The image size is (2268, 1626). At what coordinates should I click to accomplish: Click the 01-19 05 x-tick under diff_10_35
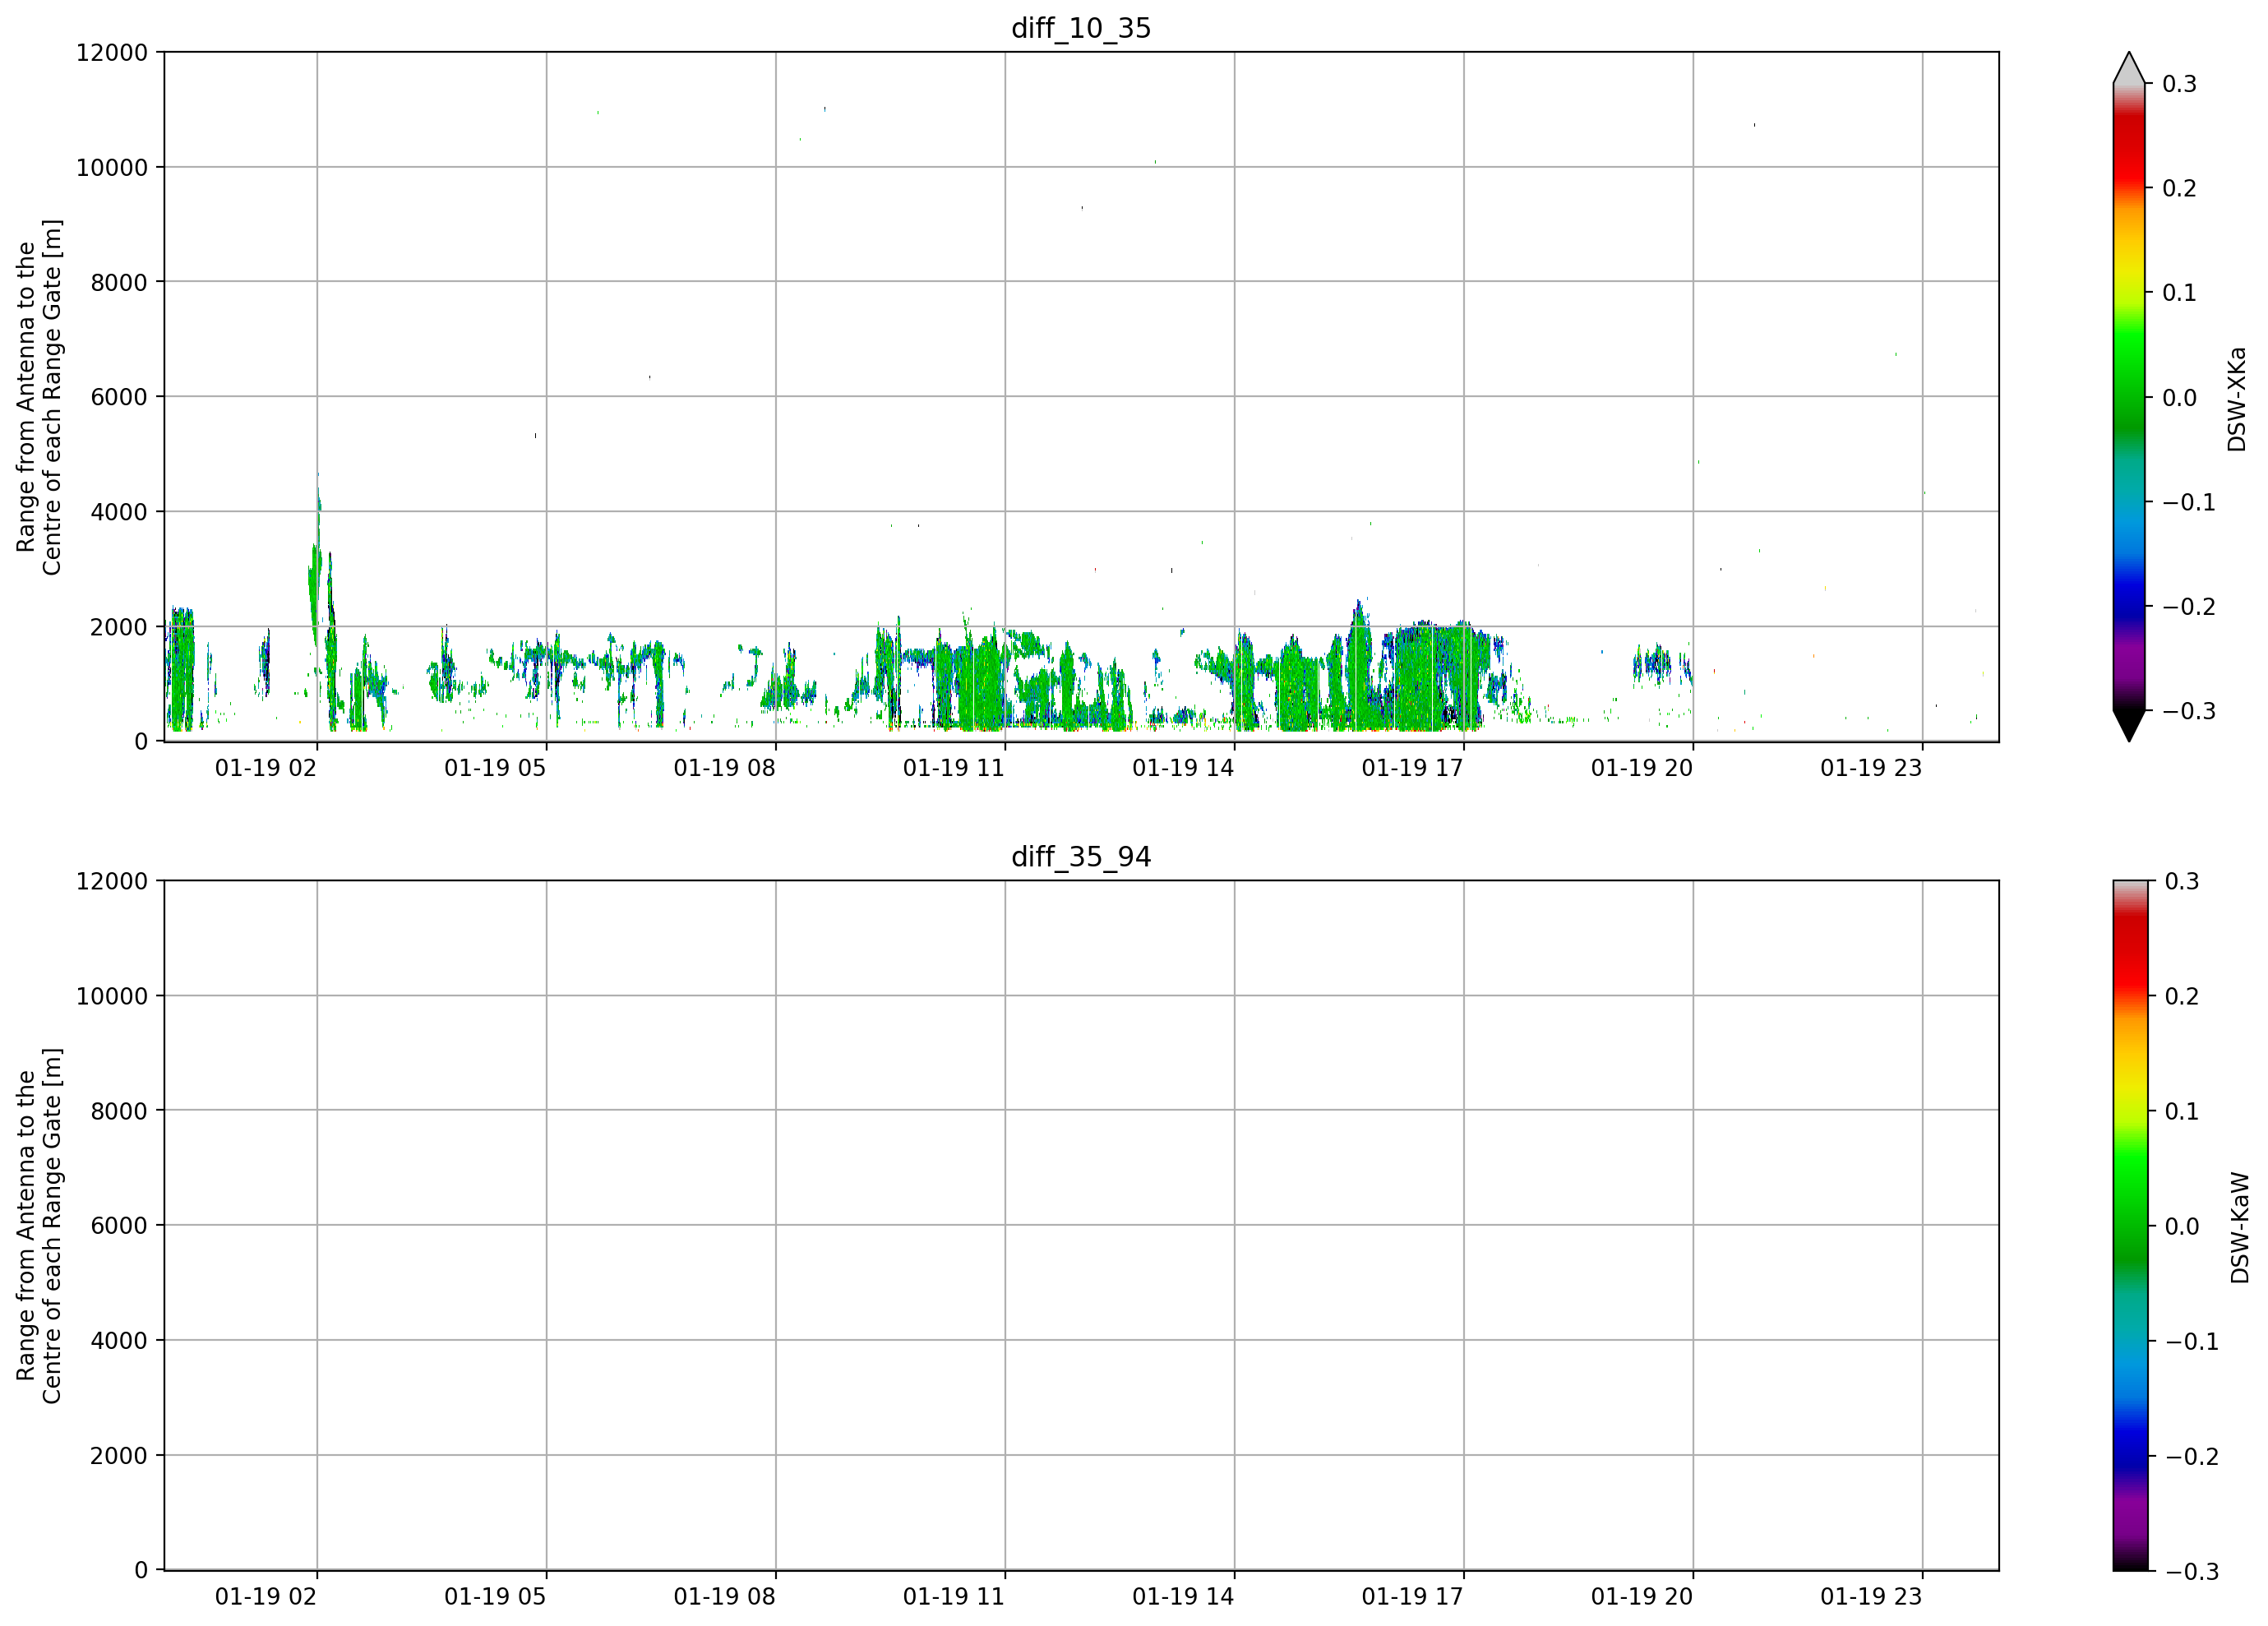495,768
